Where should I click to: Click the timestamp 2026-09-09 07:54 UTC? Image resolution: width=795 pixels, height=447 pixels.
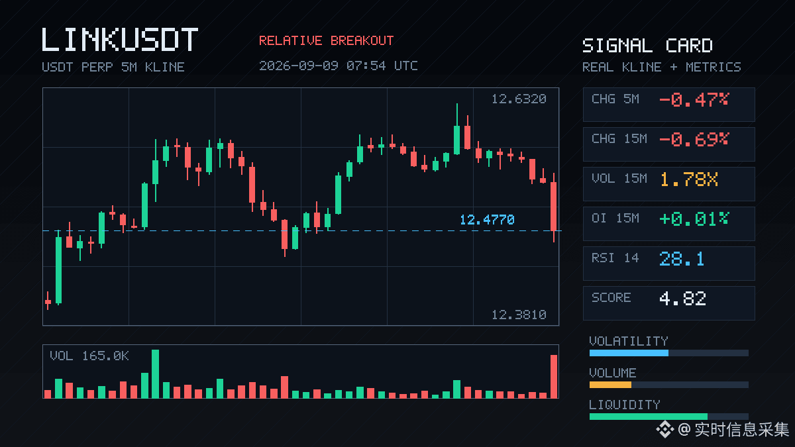pos(338,66)
